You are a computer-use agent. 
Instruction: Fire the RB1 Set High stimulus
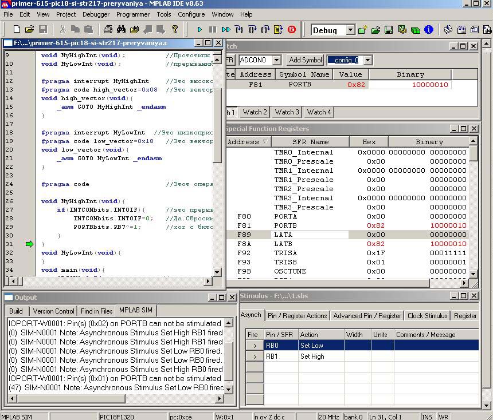255,356
